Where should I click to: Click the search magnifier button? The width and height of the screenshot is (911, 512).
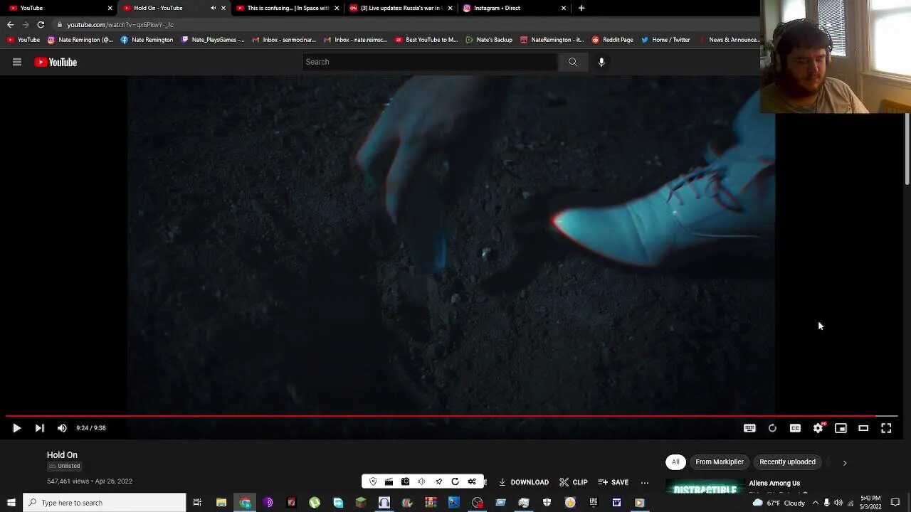coord(573,62)
